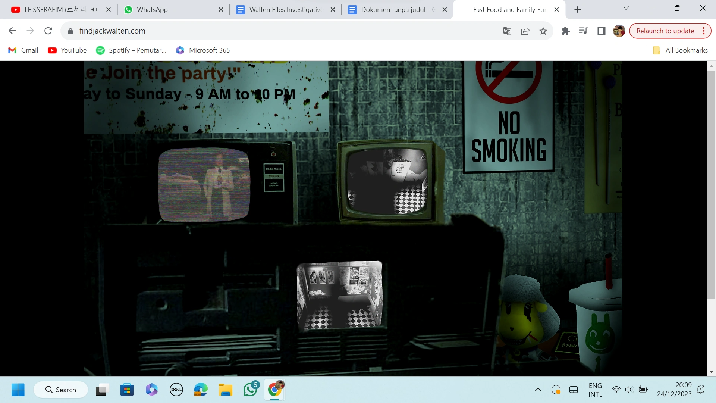Viewport: 716px width, 403px height.
Task: Expand the tab search chevron
Action: 626,8
